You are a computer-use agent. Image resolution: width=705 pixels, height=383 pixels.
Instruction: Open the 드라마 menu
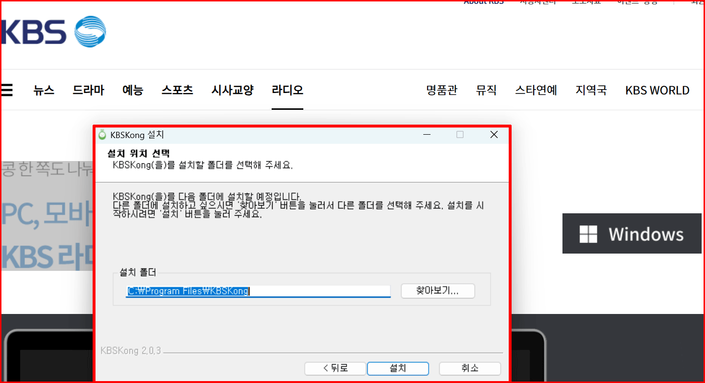coord(88,90)
